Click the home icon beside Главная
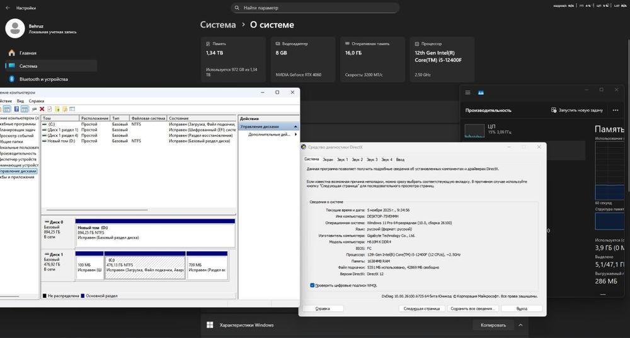 11,53
